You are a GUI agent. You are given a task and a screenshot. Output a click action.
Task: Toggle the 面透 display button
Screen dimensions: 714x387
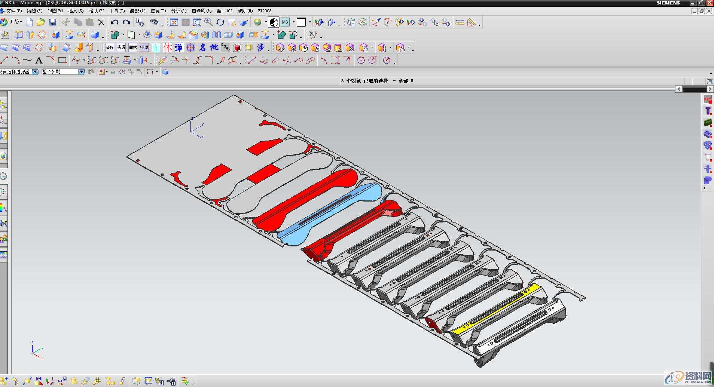tap(133, 47)
